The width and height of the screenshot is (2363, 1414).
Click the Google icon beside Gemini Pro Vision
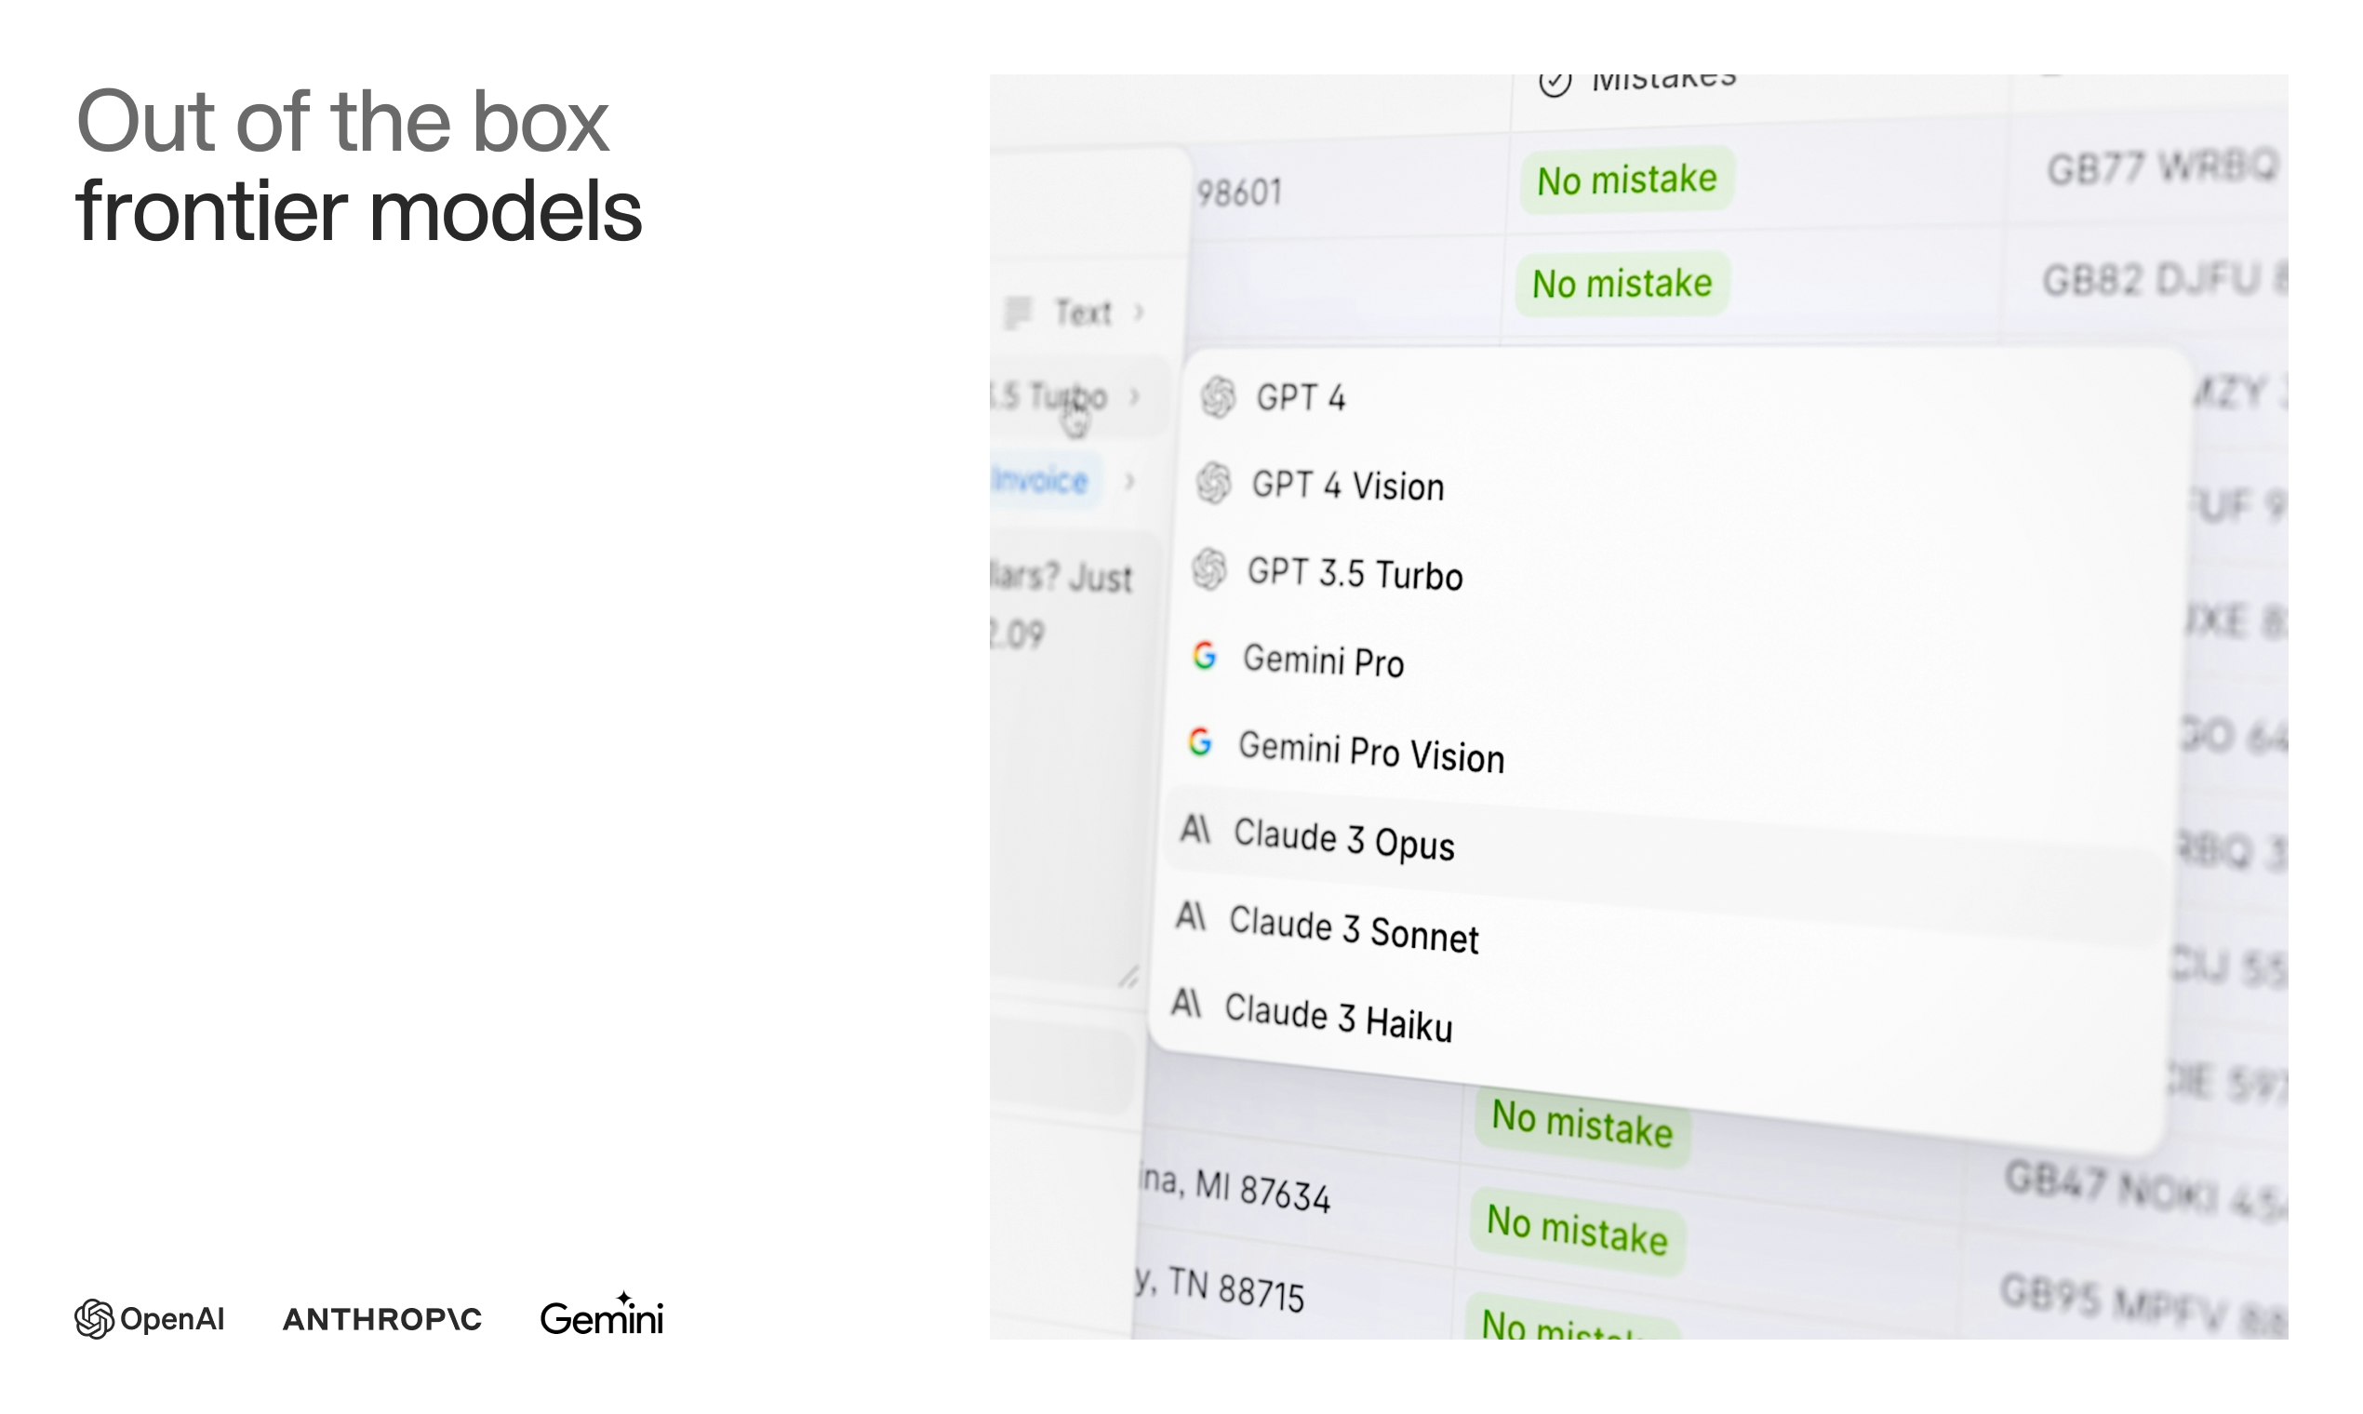[1200, 742]
